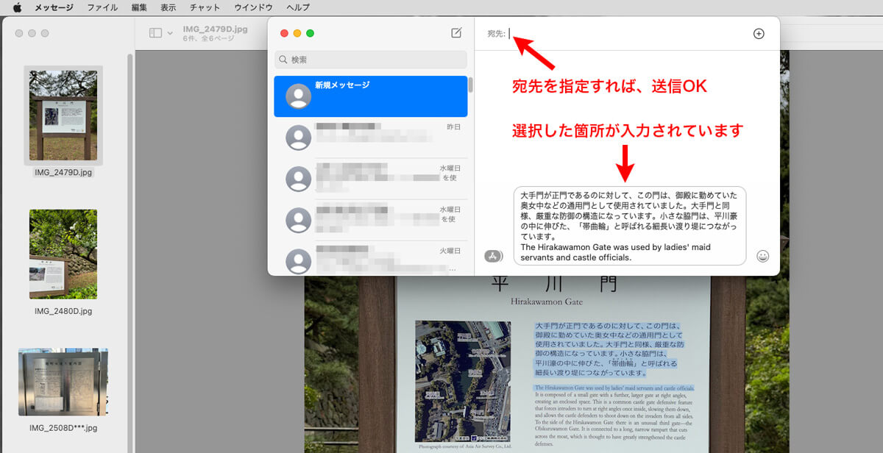Viewport: 883px width, 453px height.
Task: Open the チャット menu
Action: 205,7
